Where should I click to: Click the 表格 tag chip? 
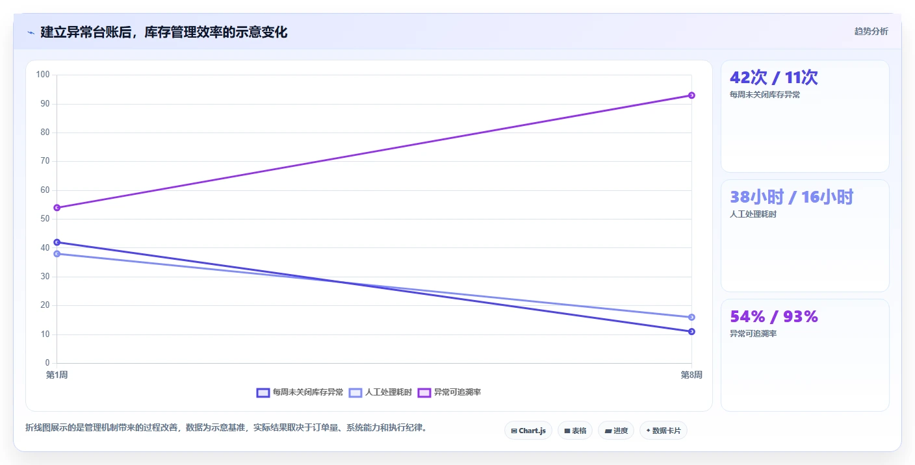pyautogui.click(x=575, y=431)
